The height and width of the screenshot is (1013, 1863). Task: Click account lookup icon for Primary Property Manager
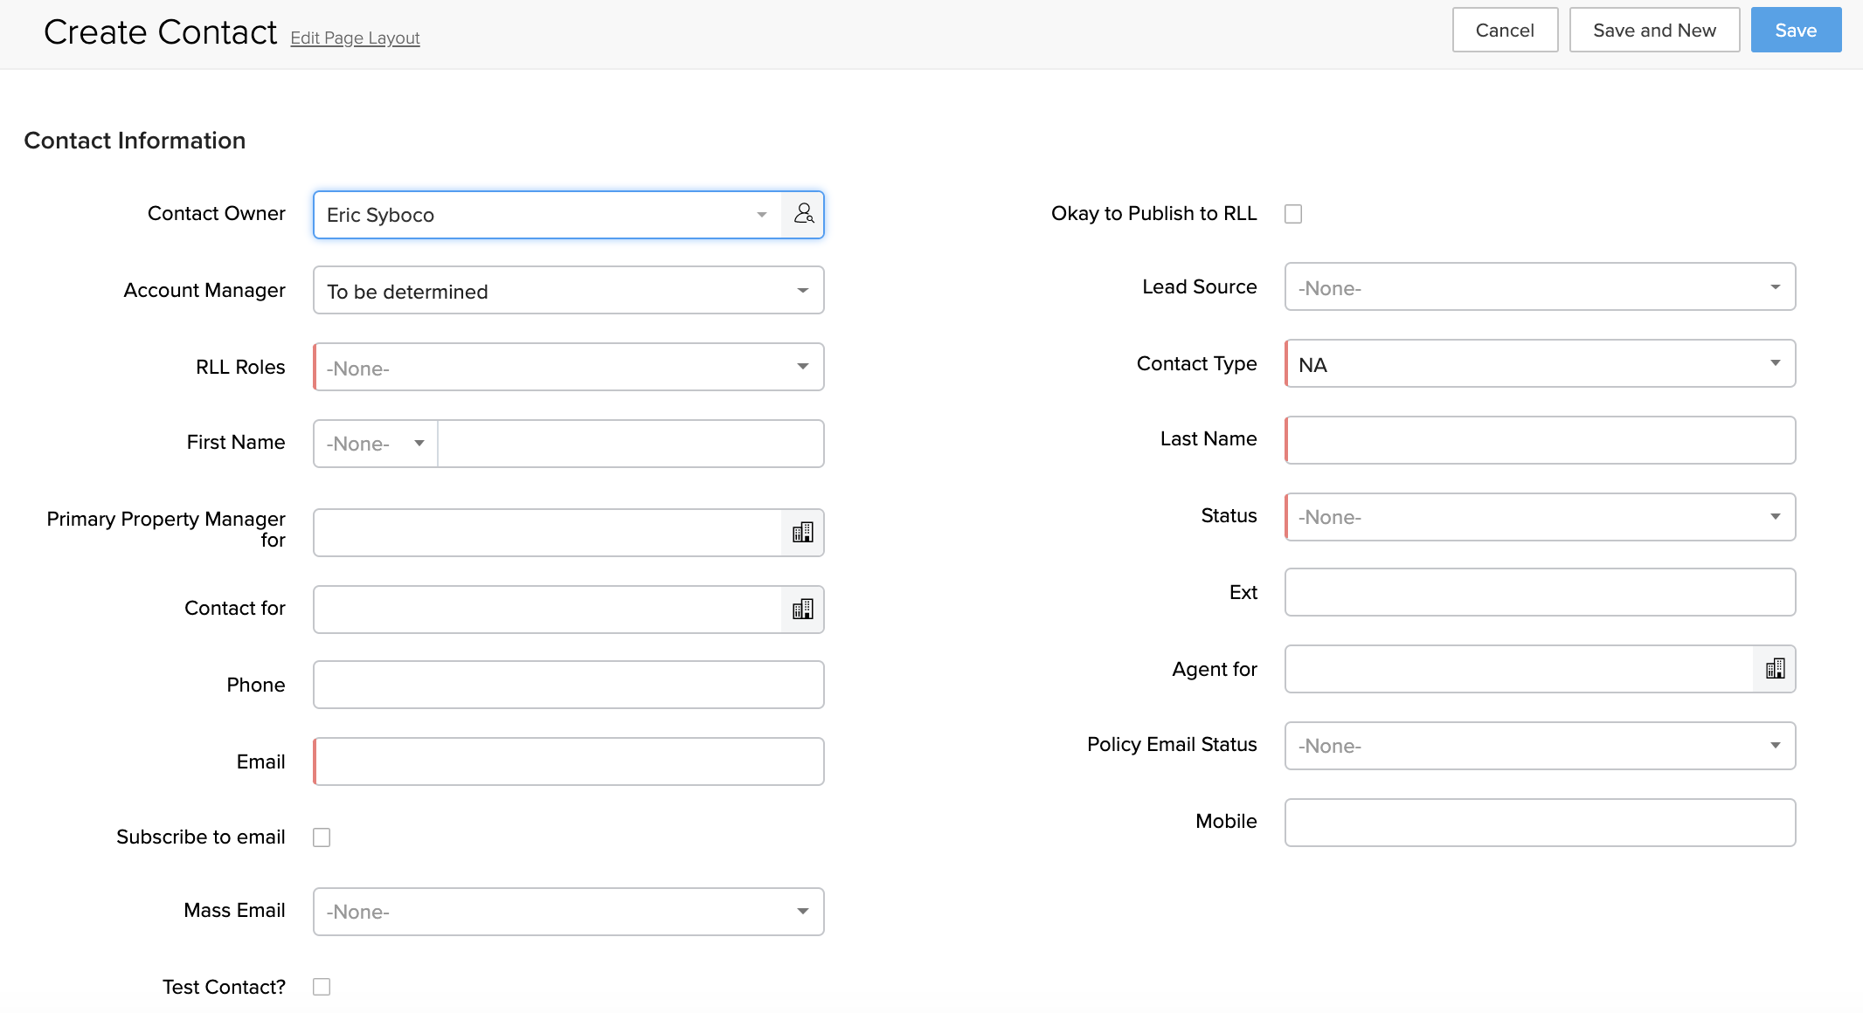(x=802, y=533)
